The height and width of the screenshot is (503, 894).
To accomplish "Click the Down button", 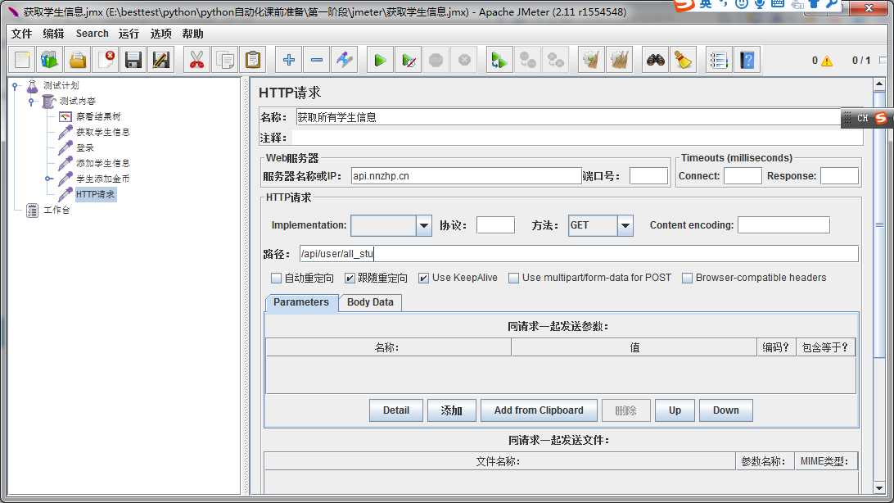I will (726, 410).
